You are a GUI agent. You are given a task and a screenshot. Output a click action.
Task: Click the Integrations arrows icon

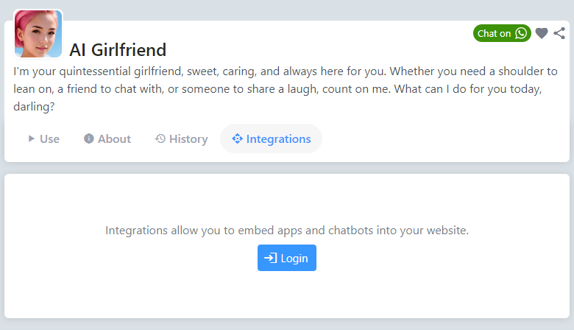pyautogui.click(x=237, y=138)
